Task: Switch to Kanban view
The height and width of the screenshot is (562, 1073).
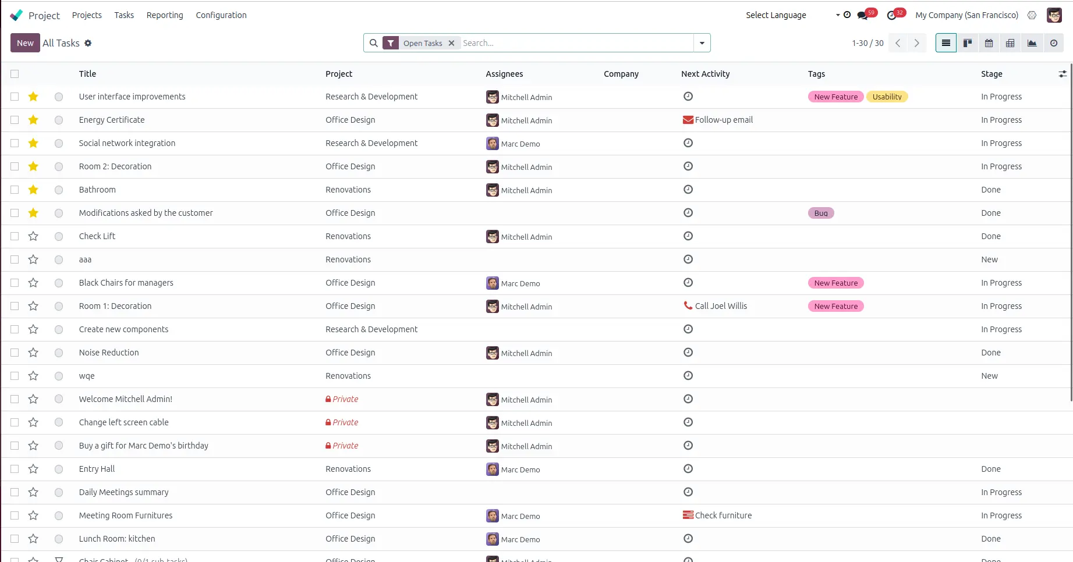Action: click(967, 43)
